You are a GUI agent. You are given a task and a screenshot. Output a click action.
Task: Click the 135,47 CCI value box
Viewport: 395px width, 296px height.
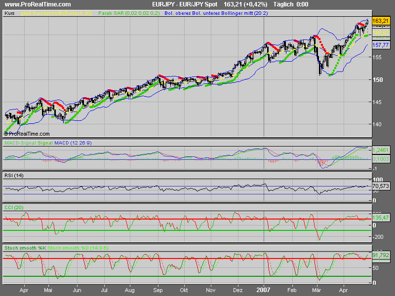[380, 218]
